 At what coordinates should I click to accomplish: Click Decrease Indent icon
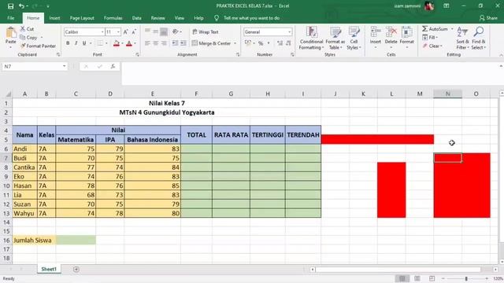[x=175, y=43]
